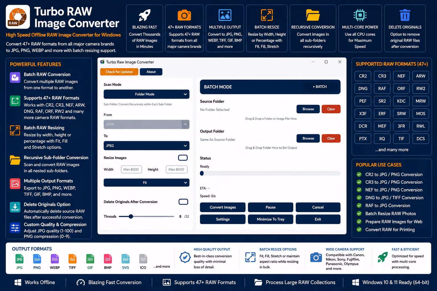
Task: Click the Cancel button
Action: [318, 207]
